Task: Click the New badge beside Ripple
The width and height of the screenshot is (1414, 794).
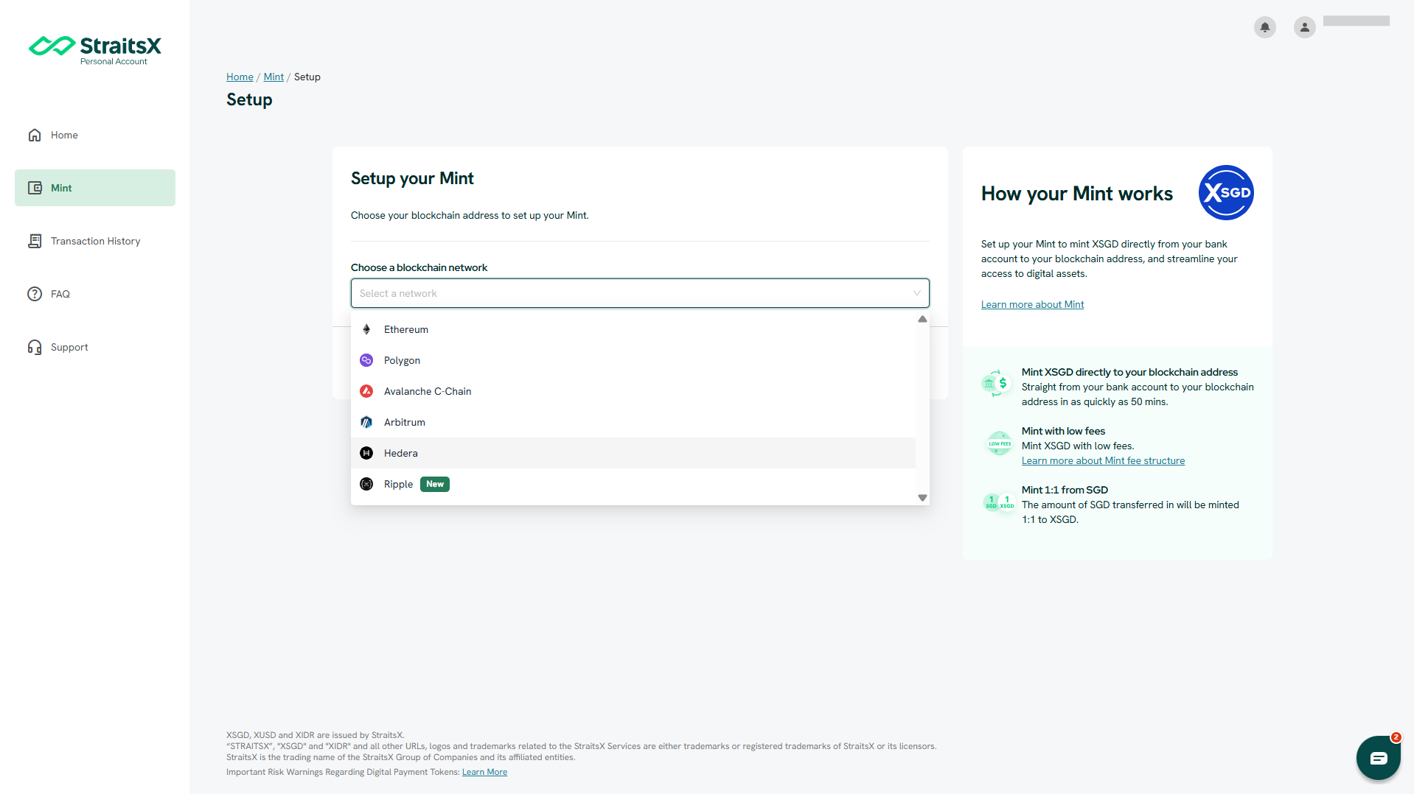Action: [435, 484]
